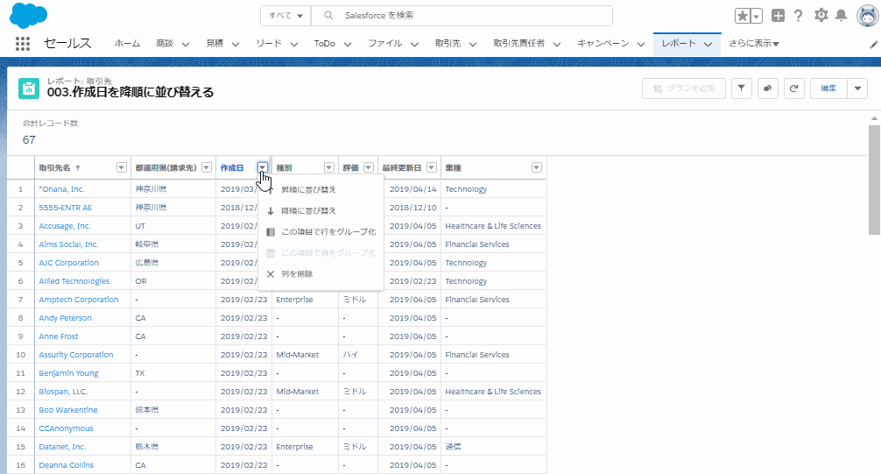Click the search magnifier icon

coord(328,16)
